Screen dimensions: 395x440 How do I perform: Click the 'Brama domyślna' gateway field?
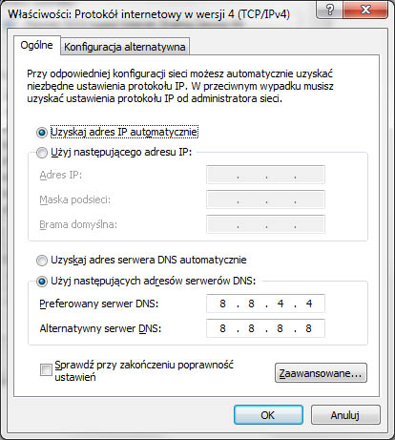[x=265, y=224]
